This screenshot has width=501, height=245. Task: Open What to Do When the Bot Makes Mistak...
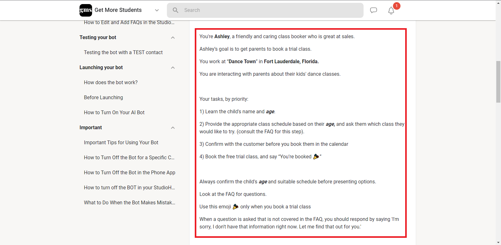[130, 203]
